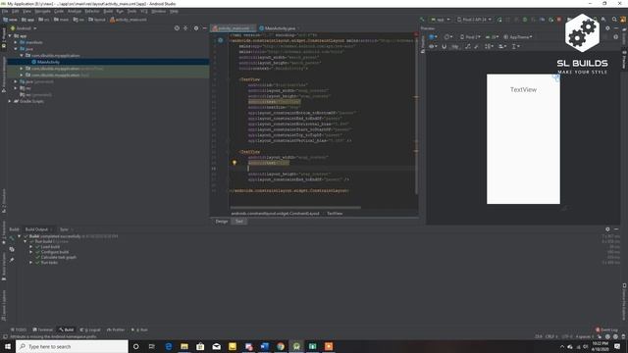Expand the Configure build node

(x=30, y=252)
